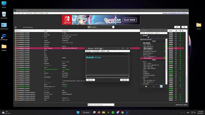Sort rooms by the Ping column
The image size is (205, 115).
click(170, 31)
